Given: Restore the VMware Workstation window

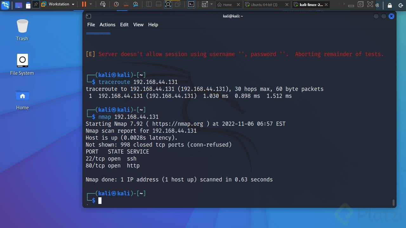Looking at the screenshot, I should (360, 4).
